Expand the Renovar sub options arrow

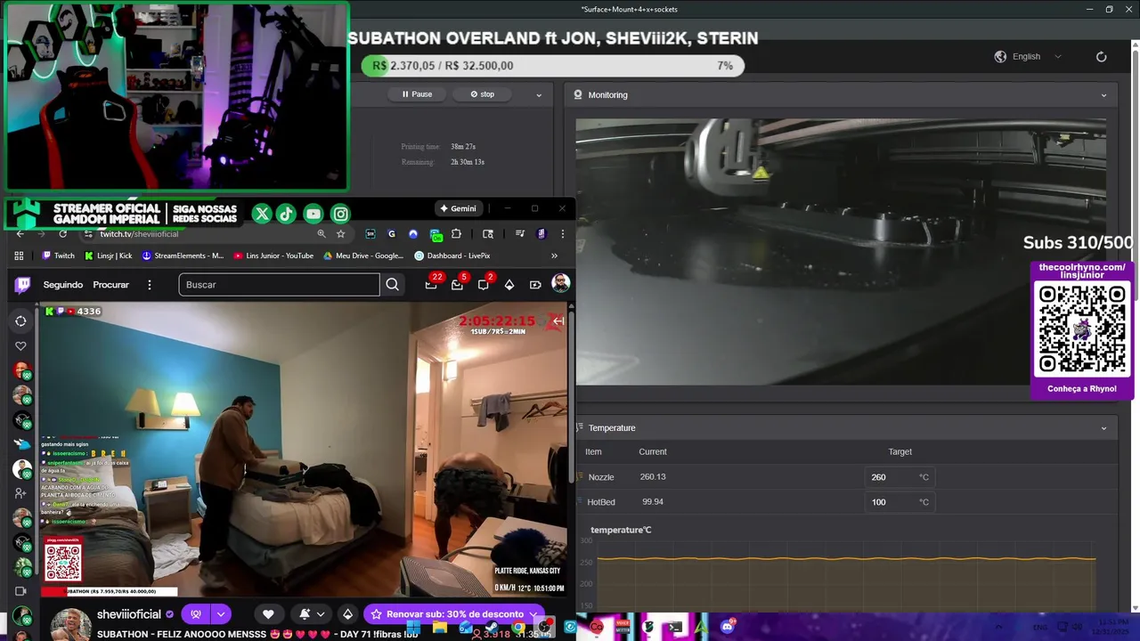[x=533, y=614]
